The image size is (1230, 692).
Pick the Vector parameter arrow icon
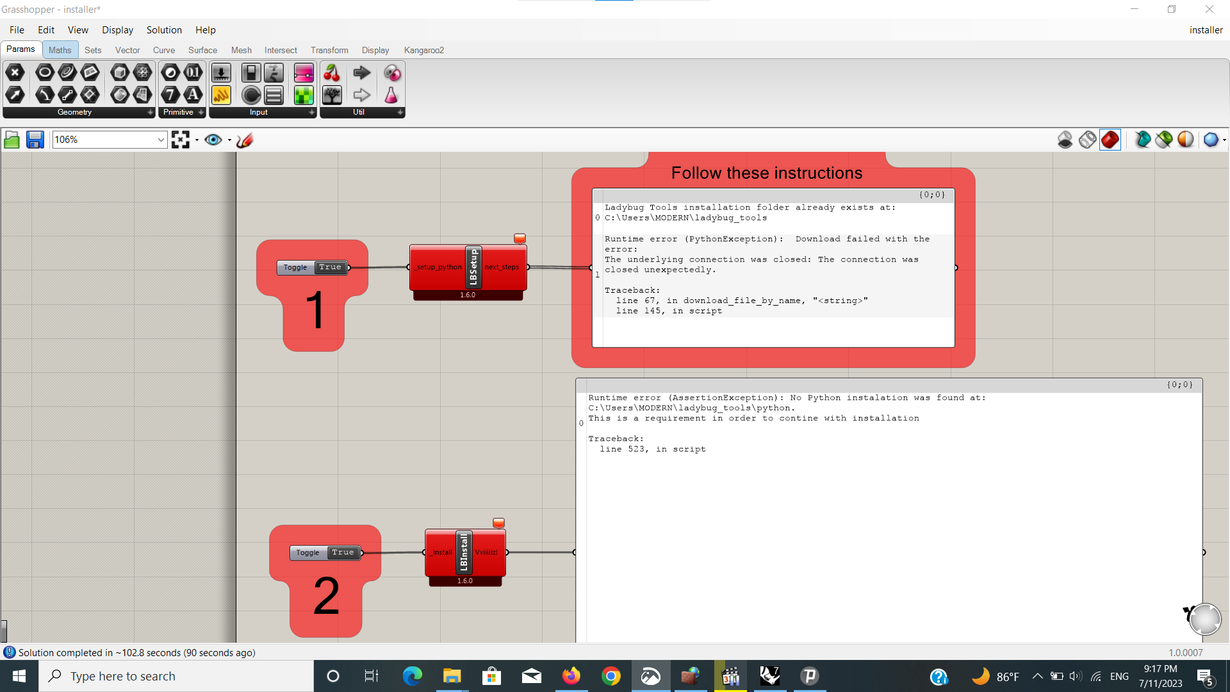(15, 95)
